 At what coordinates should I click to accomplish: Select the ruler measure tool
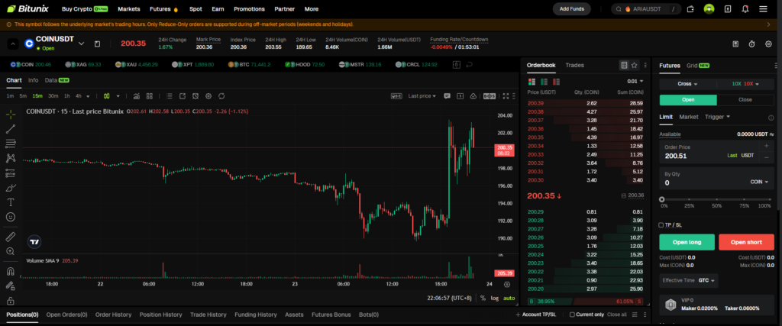coord(10,236)
